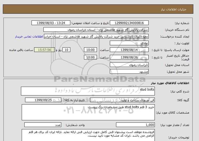Click the مشخصات کالای مورد نیاز text area
Image resolution: width=199 pixels, height=141 pixels.
click(x=88, y=112)
